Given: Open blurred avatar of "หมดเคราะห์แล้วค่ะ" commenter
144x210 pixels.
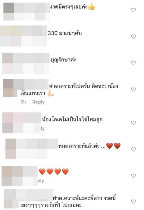Looking at the screenshot, I should (32, 149).
